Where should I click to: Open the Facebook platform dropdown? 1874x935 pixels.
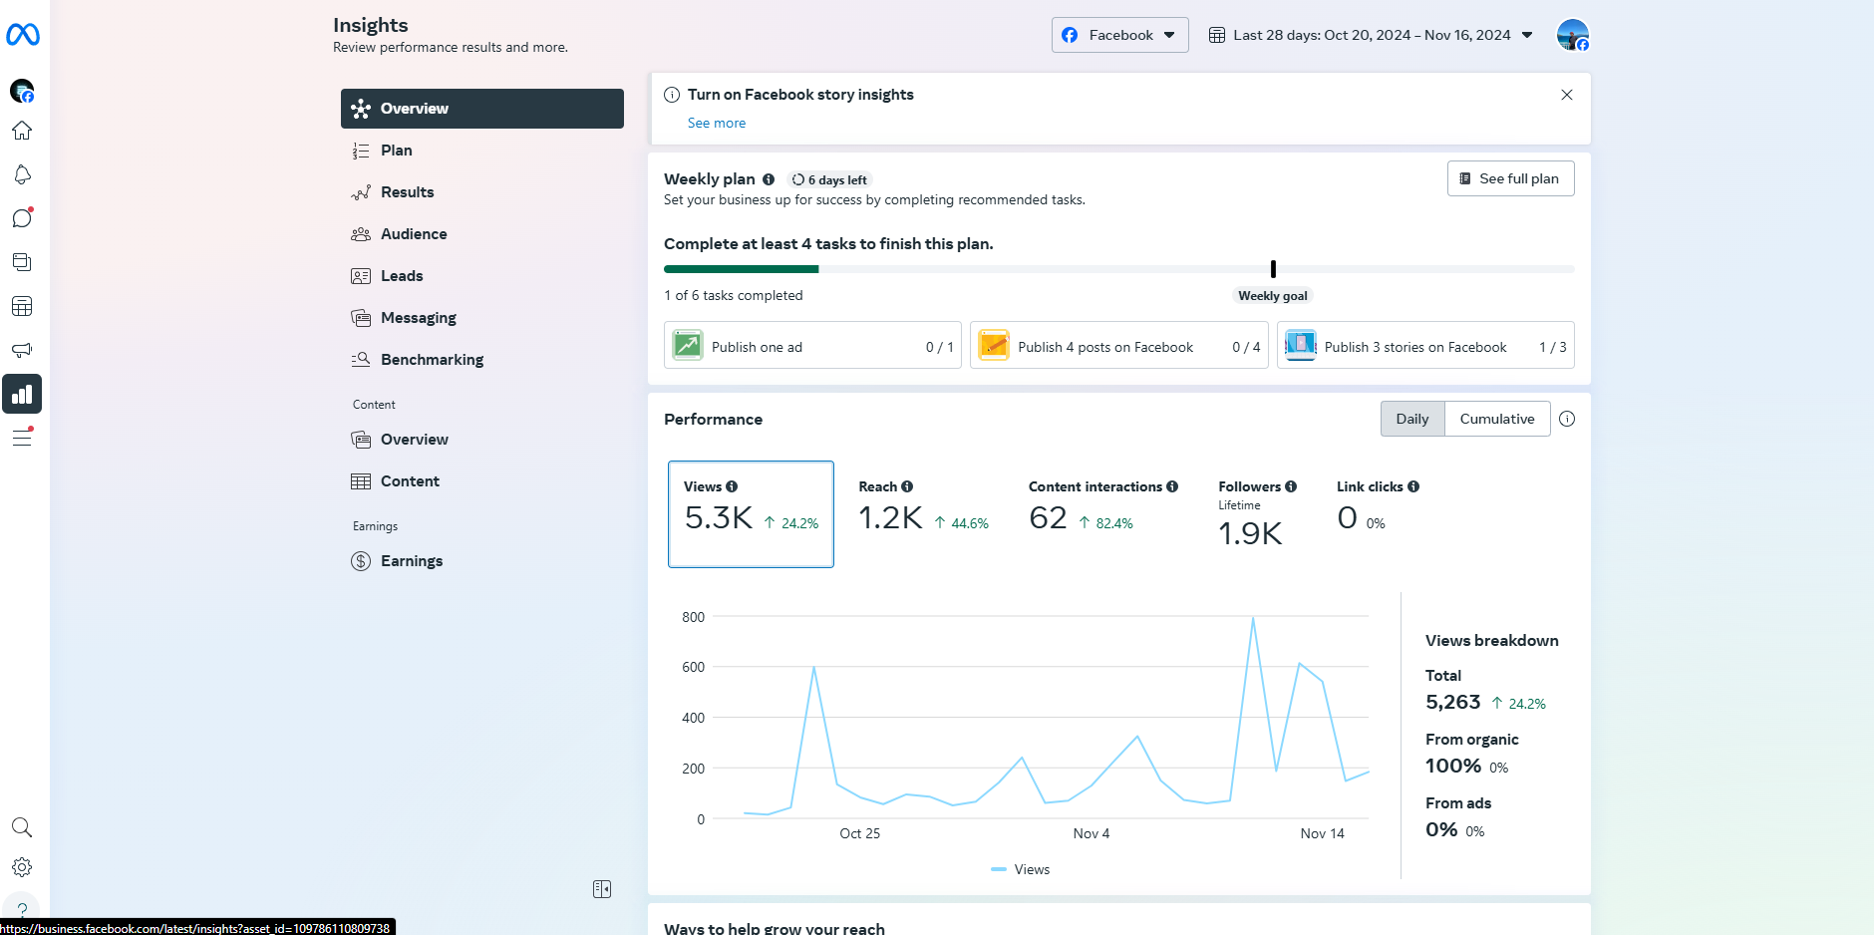pyautogui.click(x=1119, y=35)
